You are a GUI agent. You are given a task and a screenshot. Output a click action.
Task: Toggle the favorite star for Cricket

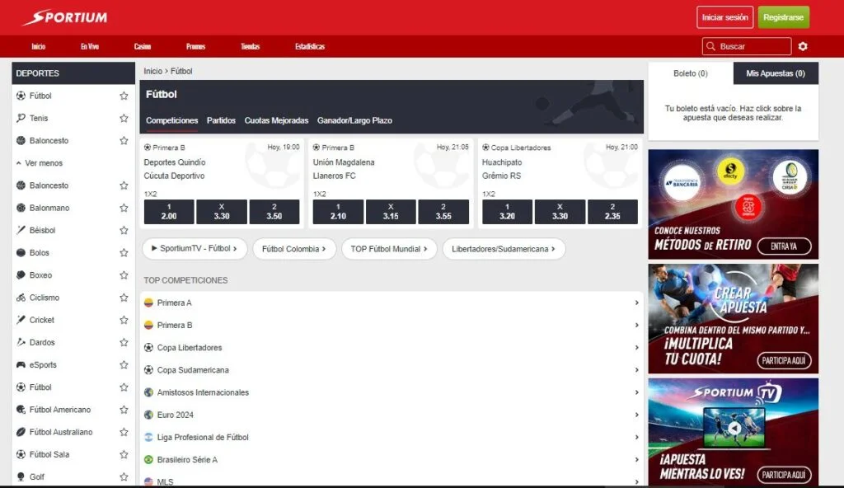tap(124, 320)
